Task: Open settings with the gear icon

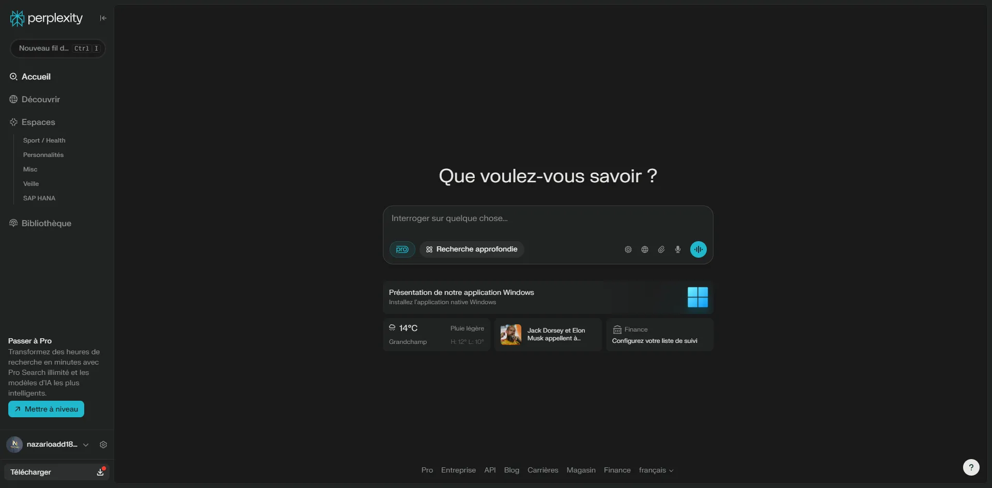Action: coord(103,445)
